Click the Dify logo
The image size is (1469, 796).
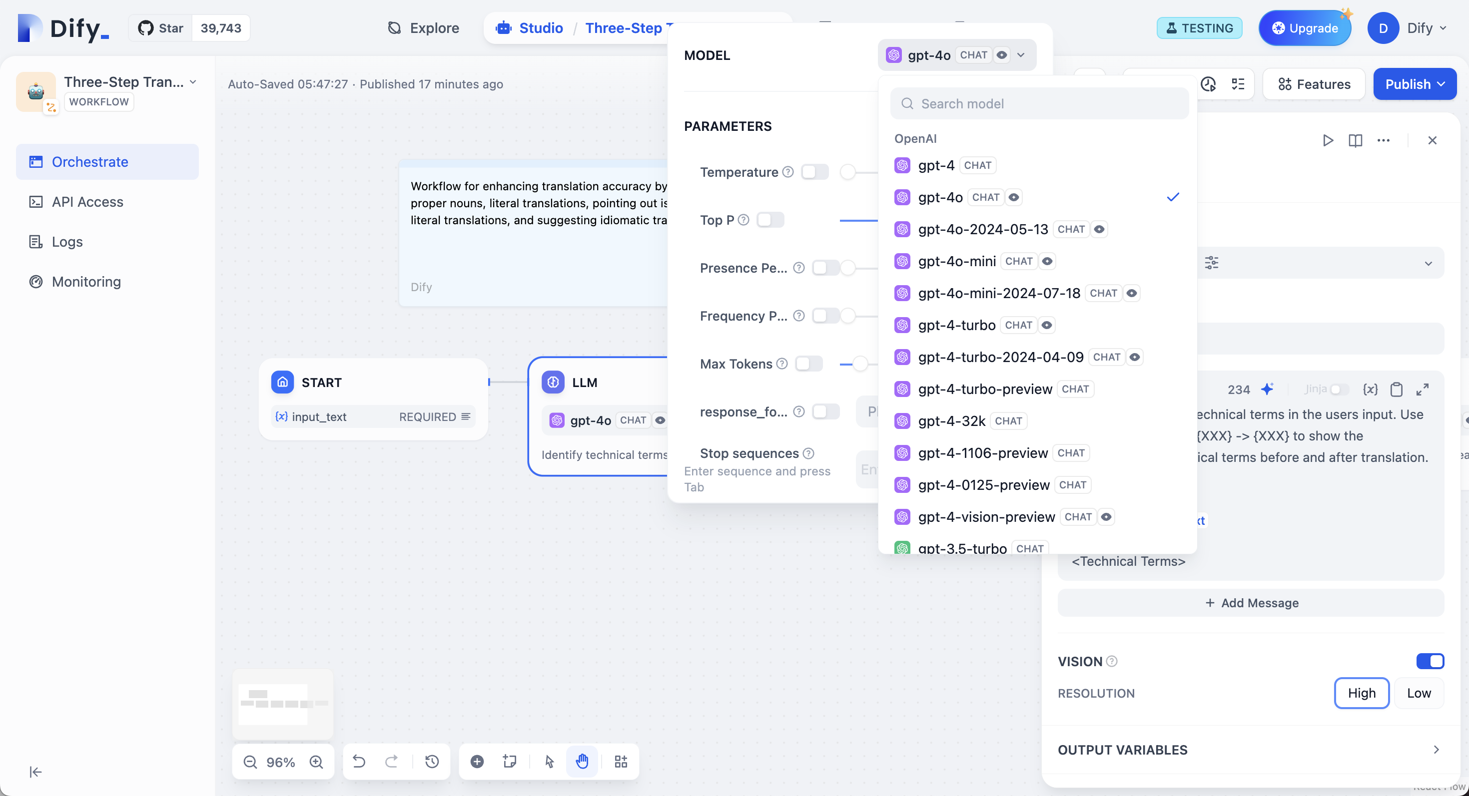tap(63, 28)
